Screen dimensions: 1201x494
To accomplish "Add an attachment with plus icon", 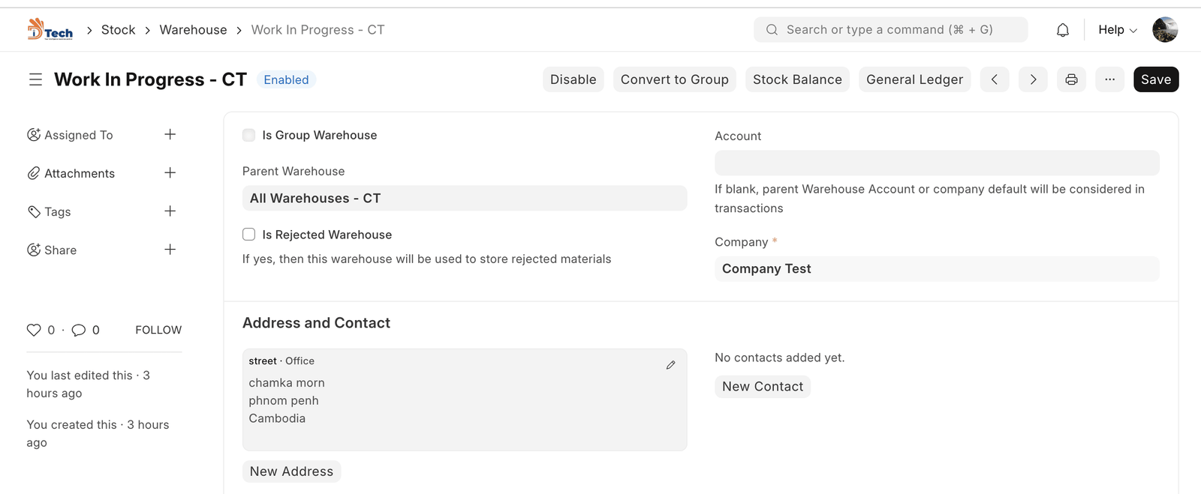I will pyautogui.click(x=170, y=173).
